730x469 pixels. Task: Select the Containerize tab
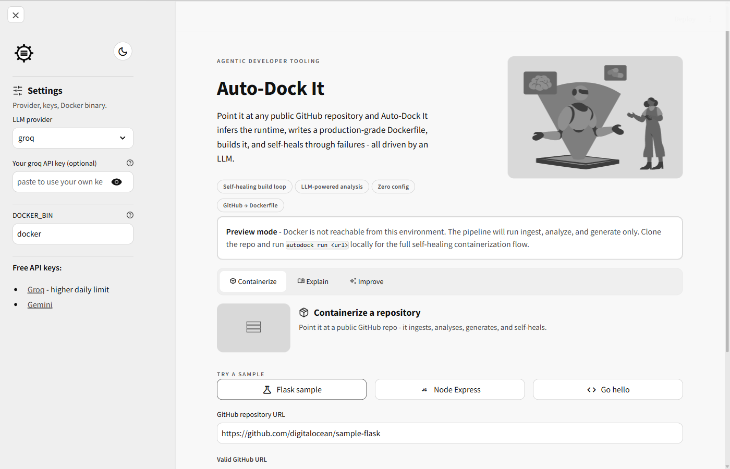click(x=253, y=281)
